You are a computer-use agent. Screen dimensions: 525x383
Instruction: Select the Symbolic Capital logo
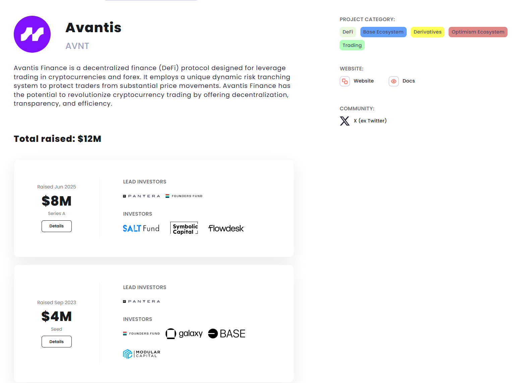(184, 228)
